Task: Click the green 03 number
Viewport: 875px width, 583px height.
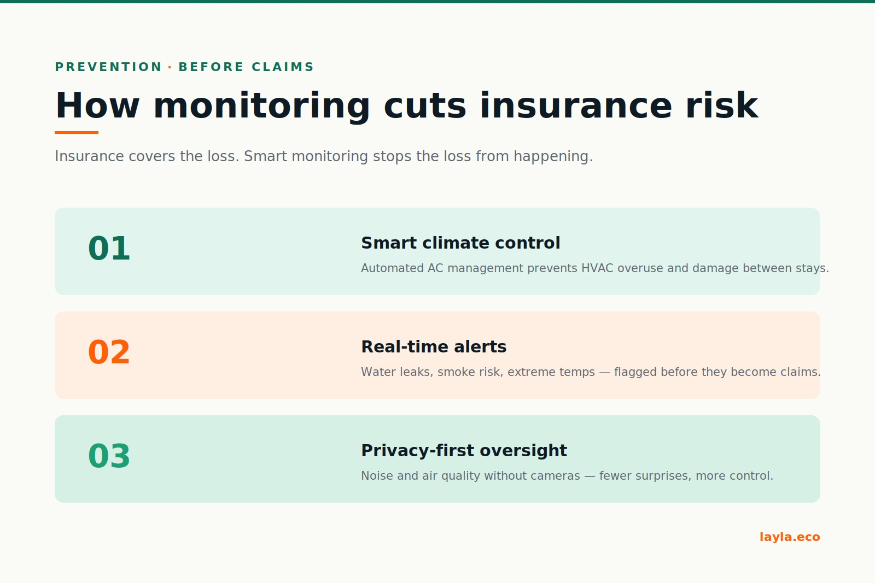Action: pos(109,456)
